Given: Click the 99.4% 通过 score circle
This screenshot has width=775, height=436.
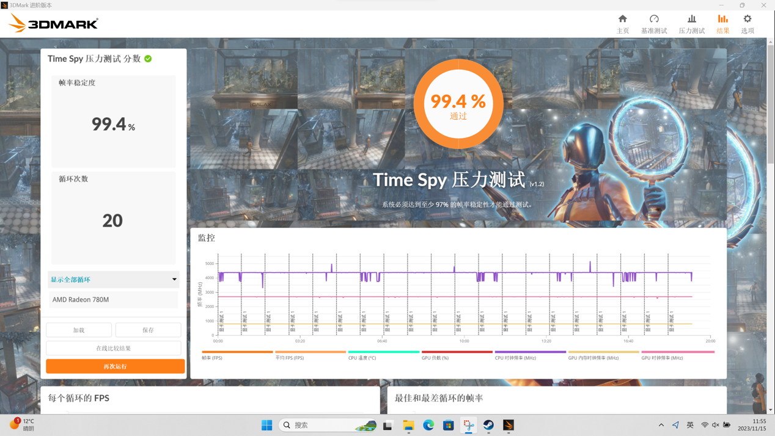Looking at the screenshot, I should coord(458,104).
